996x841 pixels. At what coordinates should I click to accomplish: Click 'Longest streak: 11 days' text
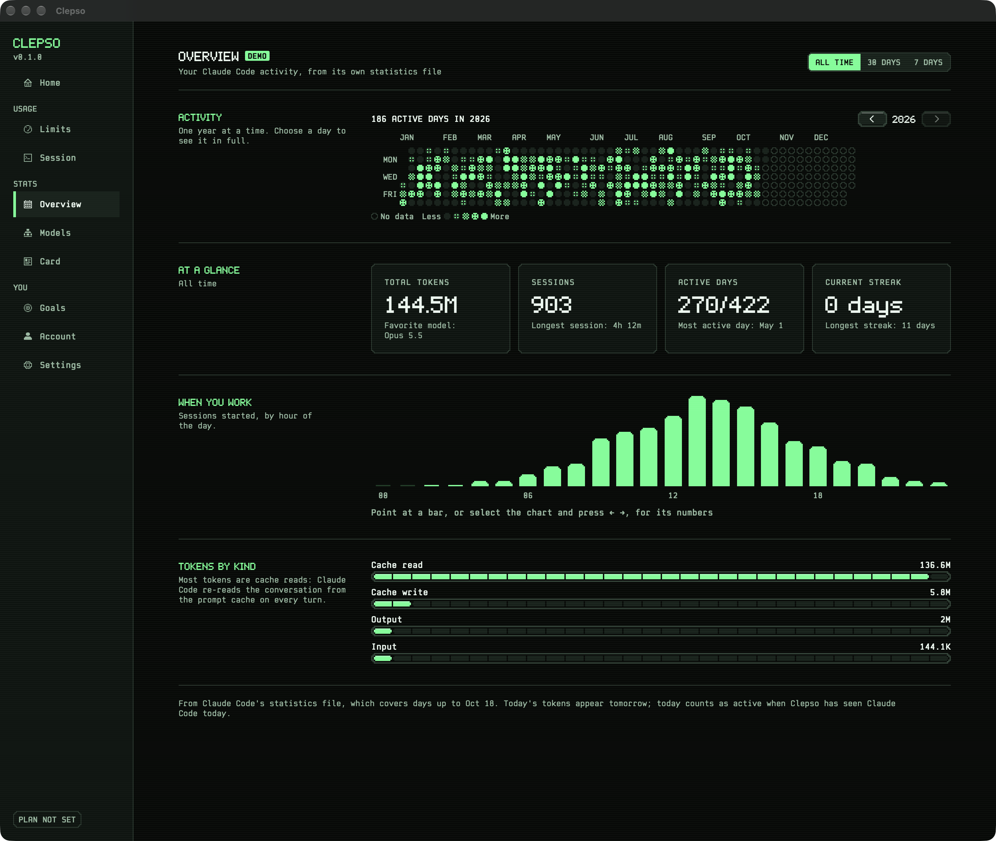(x=880, y=326)
